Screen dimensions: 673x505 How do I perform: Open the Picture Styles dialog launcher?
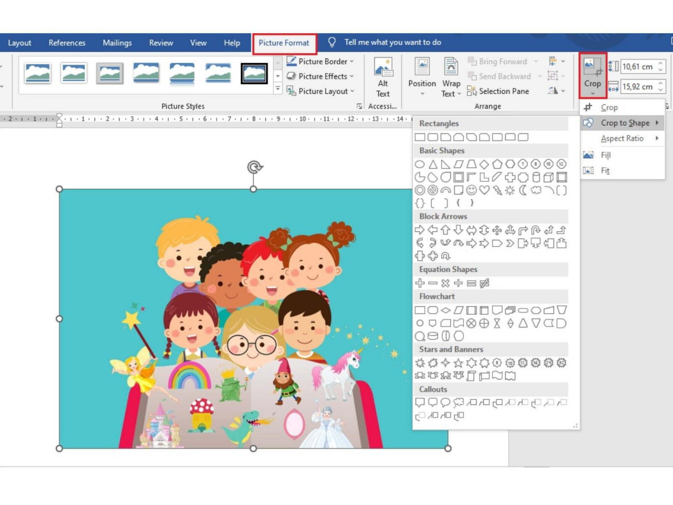click(359, 106)
